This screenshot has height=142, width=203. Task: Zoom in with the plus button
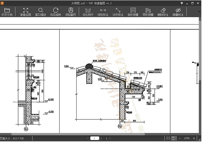coord(194,138)
